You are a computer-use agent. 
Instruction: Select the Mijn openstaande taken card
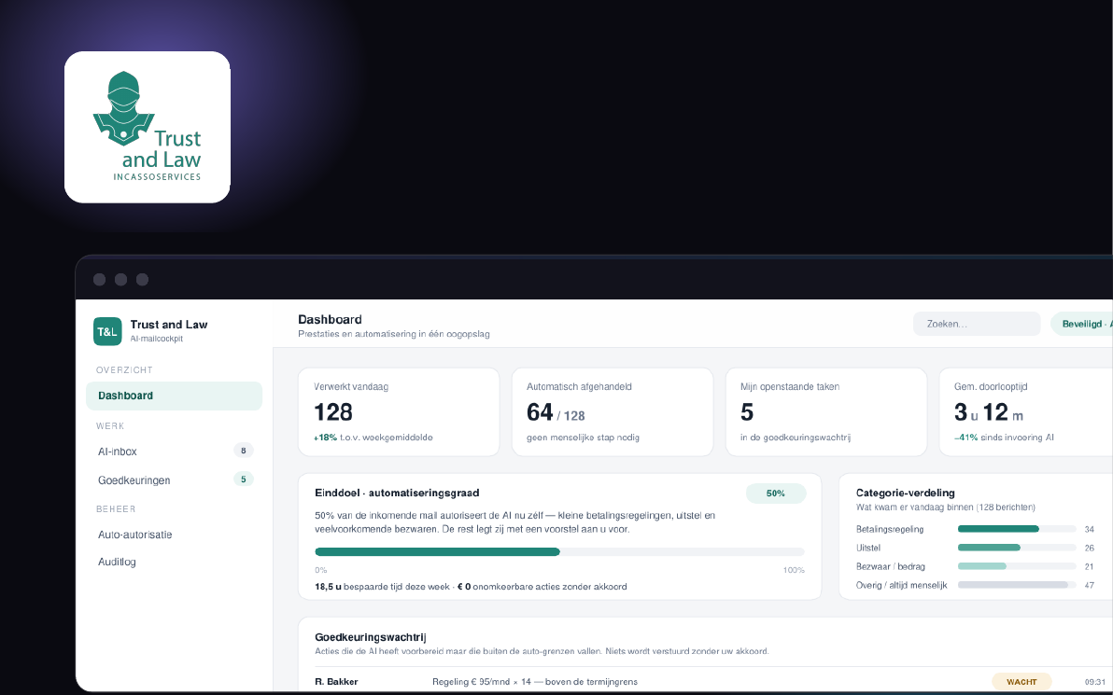[x=826, y=412]
